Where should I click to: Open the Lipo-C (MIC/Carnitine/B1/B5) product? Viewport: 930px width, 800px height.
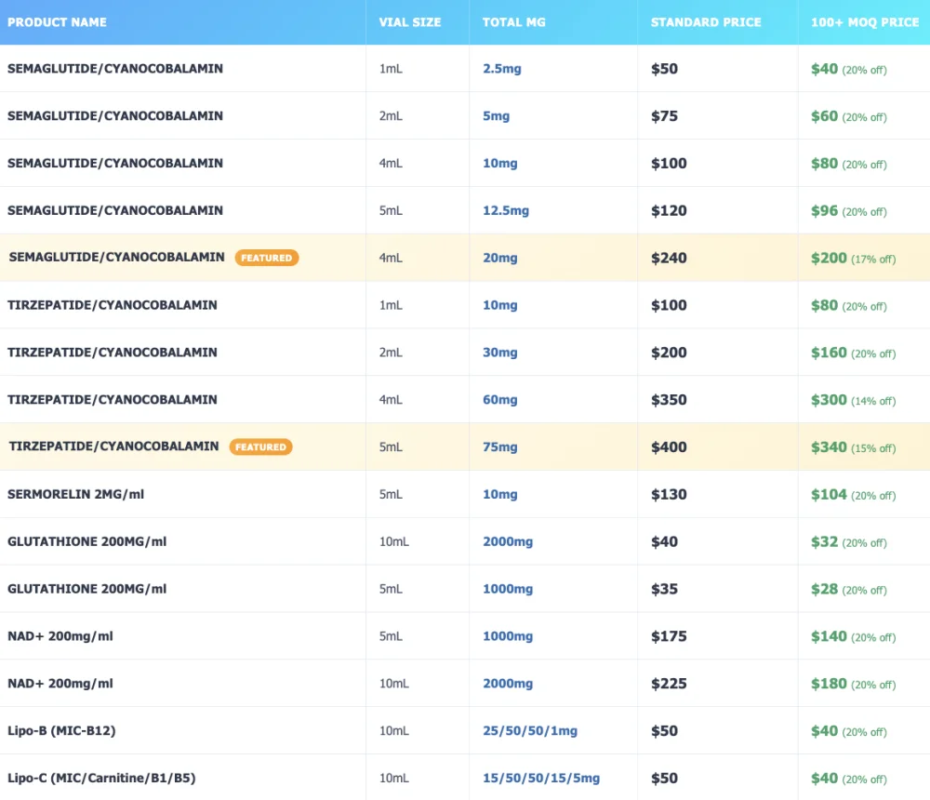click(101, 778)
